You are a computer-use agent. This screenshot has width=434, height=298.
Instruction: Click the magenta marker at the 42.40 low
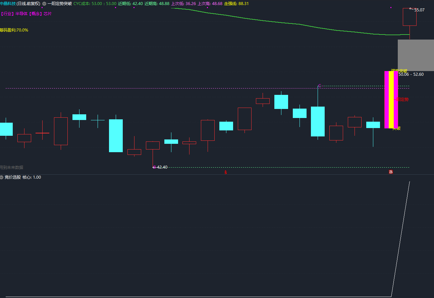[x=154, y=167]
